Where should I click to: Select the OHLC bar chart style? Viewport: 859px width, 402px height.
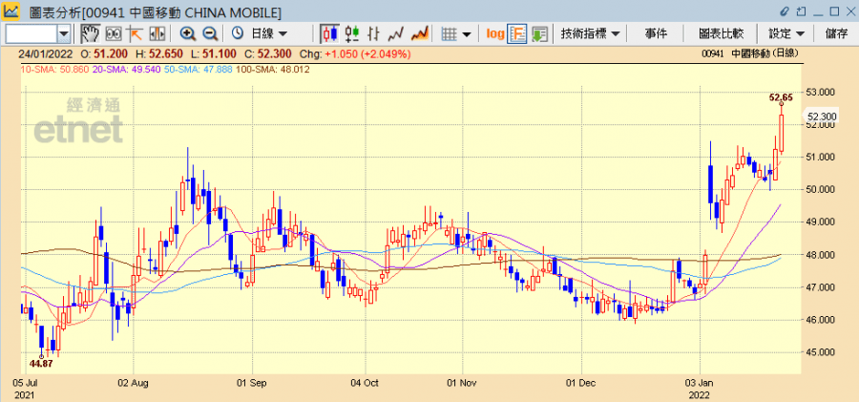point(376,33)
